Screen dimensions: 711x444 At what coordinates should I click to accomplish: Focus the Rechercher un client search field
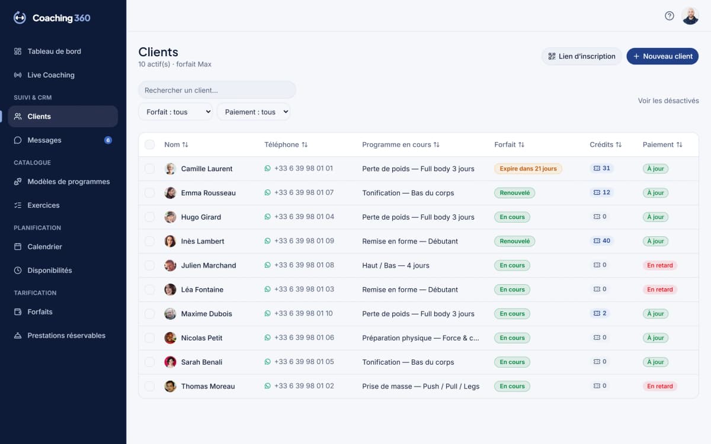click(x=217, y=90)
